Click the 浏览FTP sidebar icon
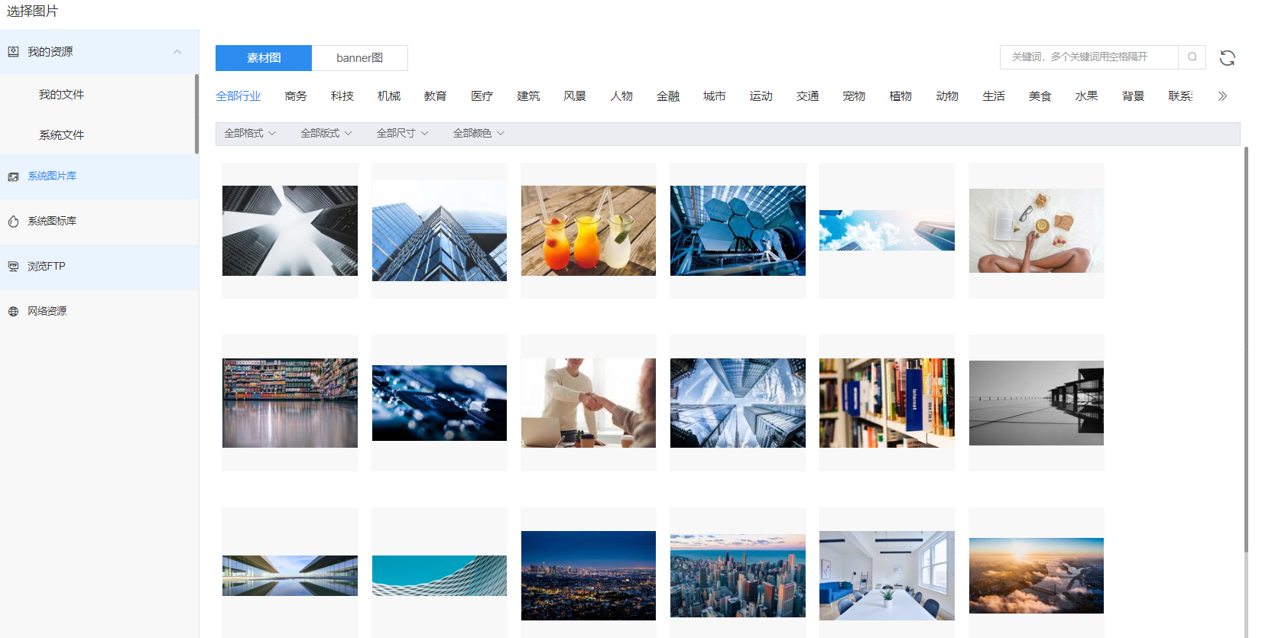 pos(13,267)
